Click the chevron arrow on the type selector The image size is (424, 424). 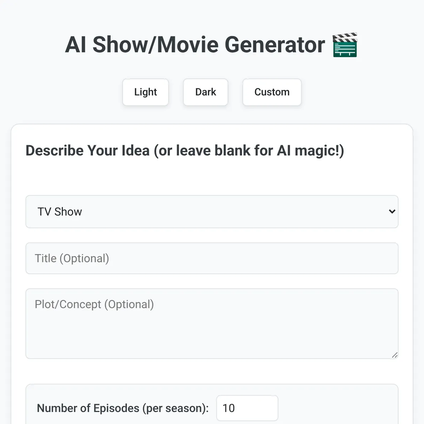coord(392,212)
